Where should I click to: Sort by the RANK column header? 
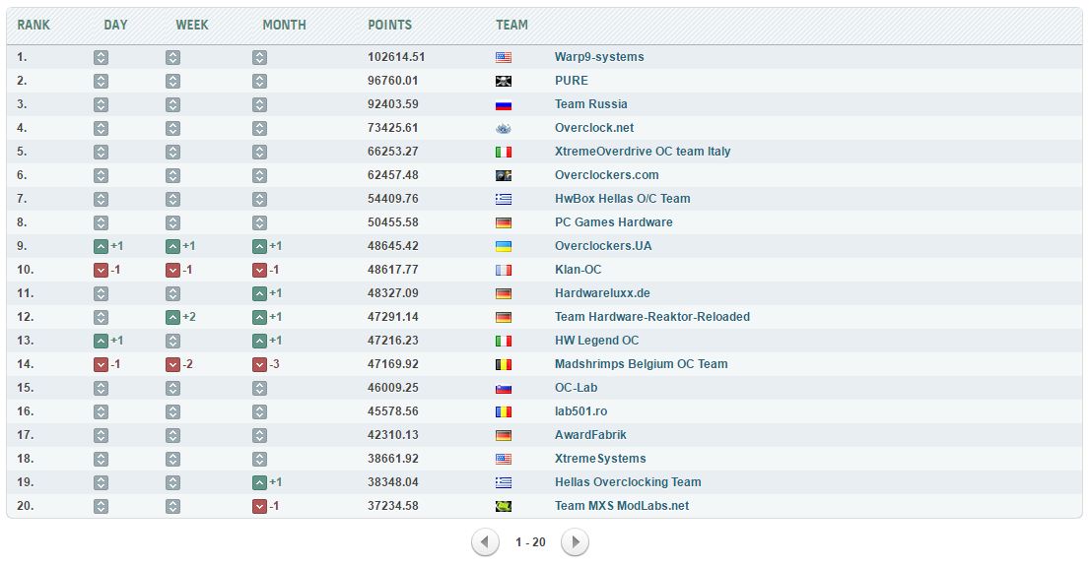34,25
